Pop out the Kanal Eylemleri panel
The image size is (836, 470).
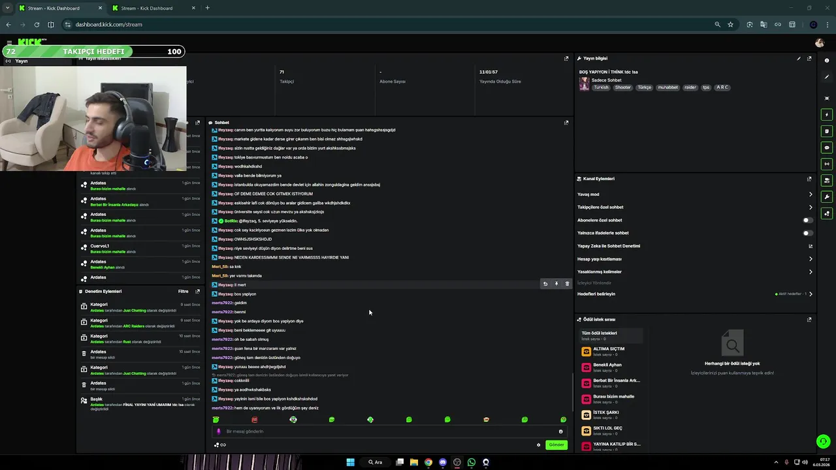(x=809, y=179)
